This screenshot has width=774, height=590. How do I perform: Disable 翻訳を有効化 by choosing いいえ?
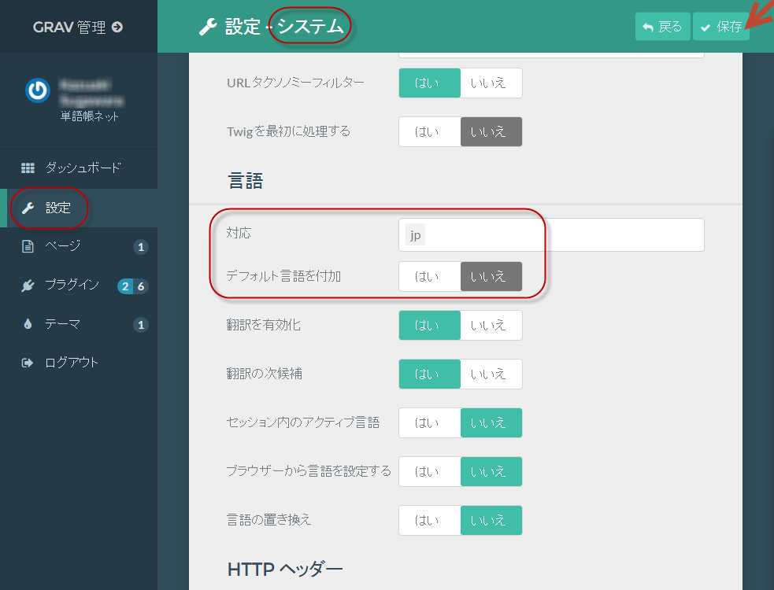point(491,325)
